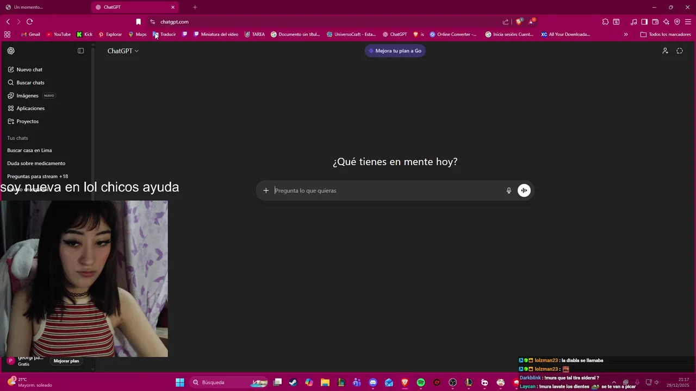
Task: Open the Traducir bookmark
Action: (164, 34)
